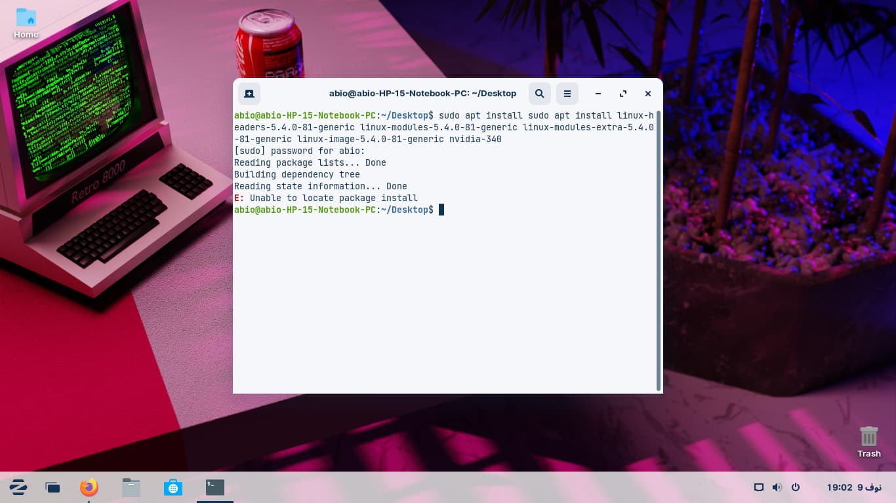Image resolution: width=896 pixels, height=503 pixels.
Task: Show the window overview from taskbar
Action: click(x=52, y=487)
